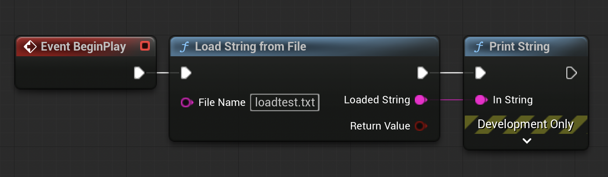This screenshot has height=177, width=608.
Task: Expand the Print String node's advanced options
Action: [527, 141]
